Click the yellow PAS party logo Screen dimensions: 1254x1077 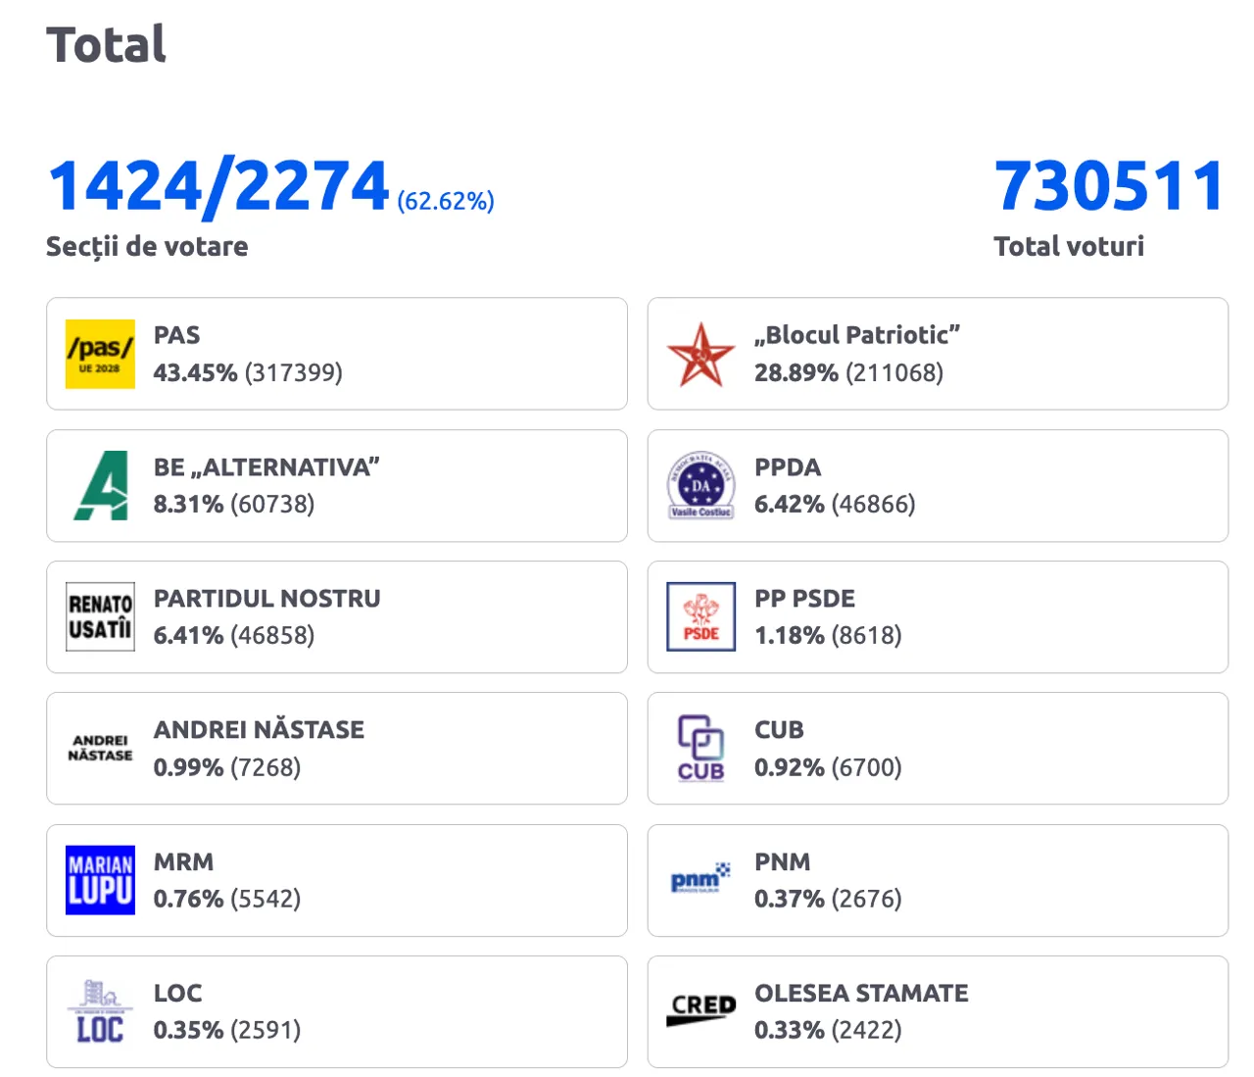click(x=100, y=354)
